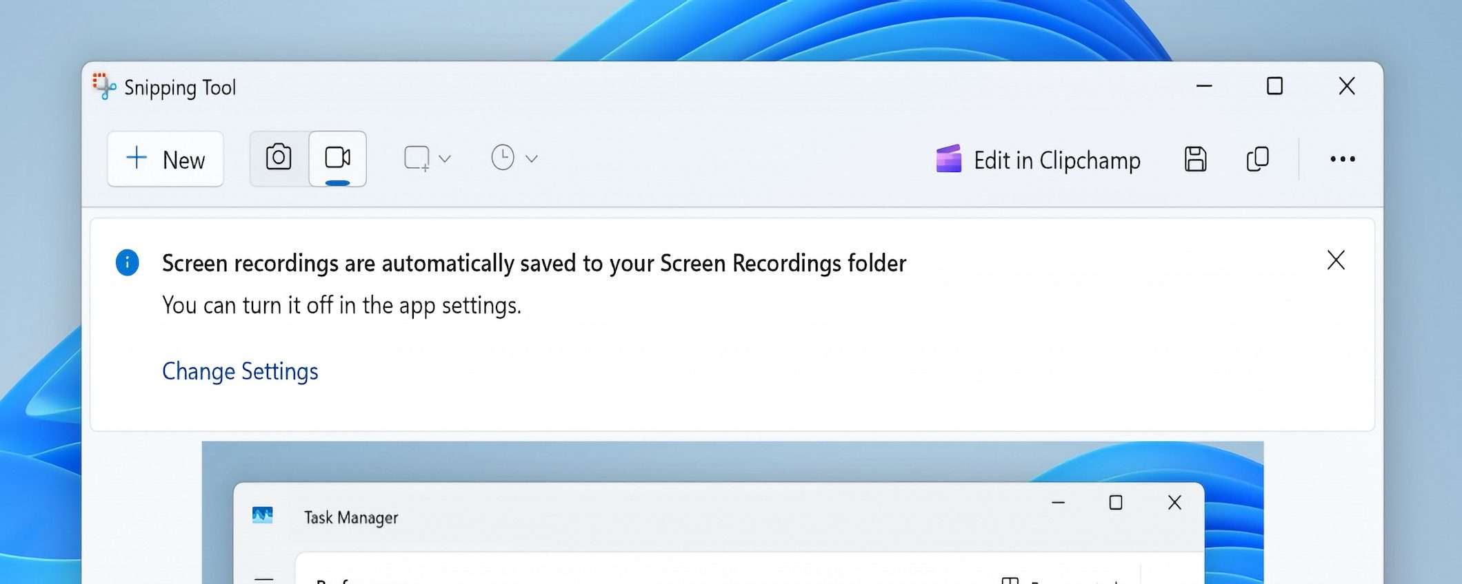Select the Record video mode
This screenshot has width=1462, height=584.
coord(337,158)
